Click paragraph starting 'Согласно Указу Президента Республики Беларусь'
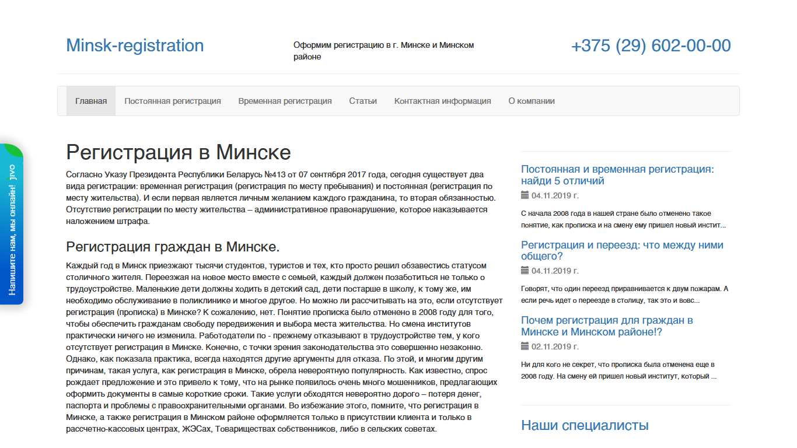The width and height of the screenshot is (797, 448). click(281, 198)
